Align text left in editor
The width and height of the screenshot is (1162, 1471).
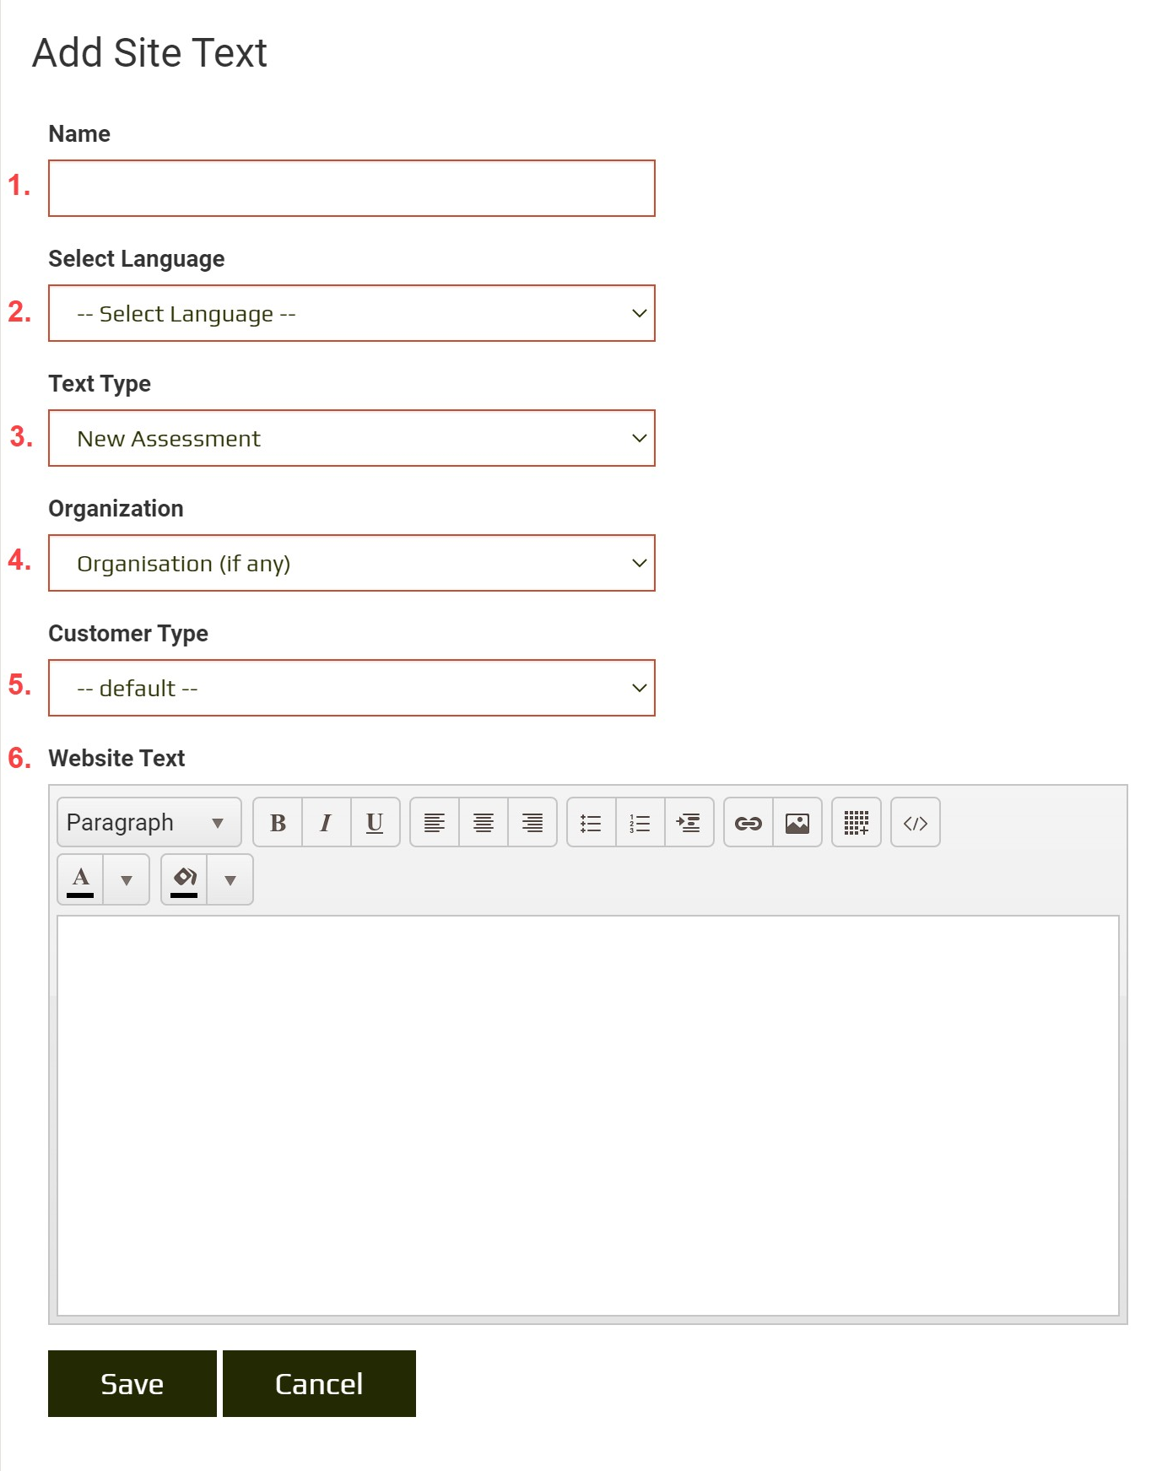[435, 823]
